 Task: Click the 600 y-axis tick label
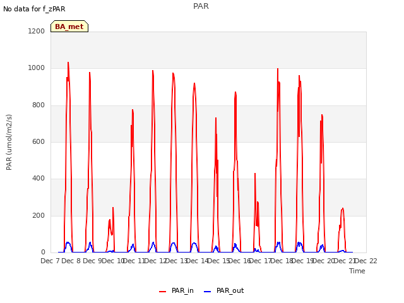39,141
